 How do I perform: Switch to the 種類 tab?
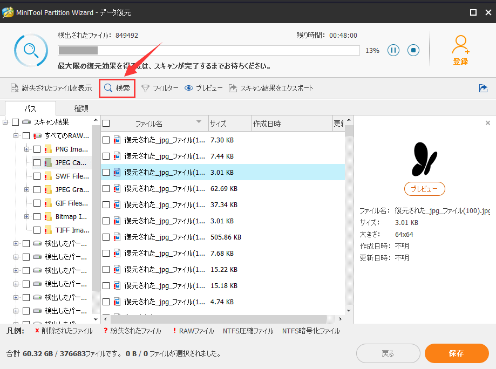click(x=80, y=108)
